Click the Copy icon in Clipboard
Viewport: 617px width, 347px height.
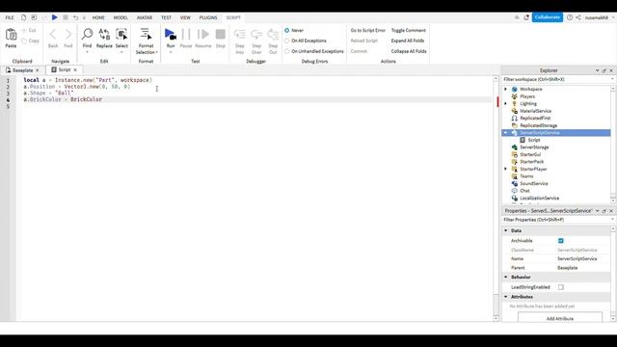pyautogui.click(x=24, y=40)
